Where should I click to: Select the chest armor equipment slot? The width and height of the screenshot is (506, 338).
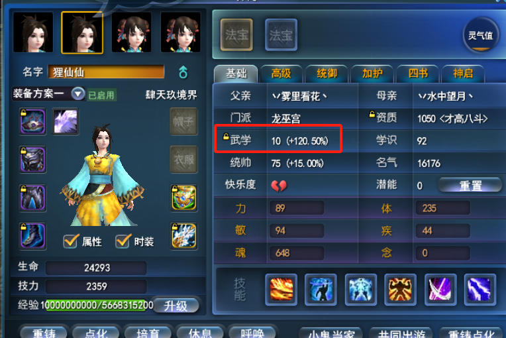click(32, 160)
